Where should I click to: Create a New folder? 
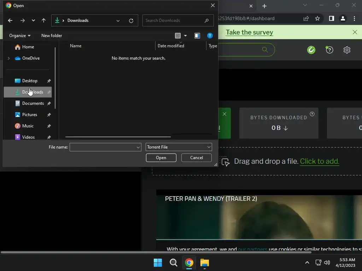52,36
